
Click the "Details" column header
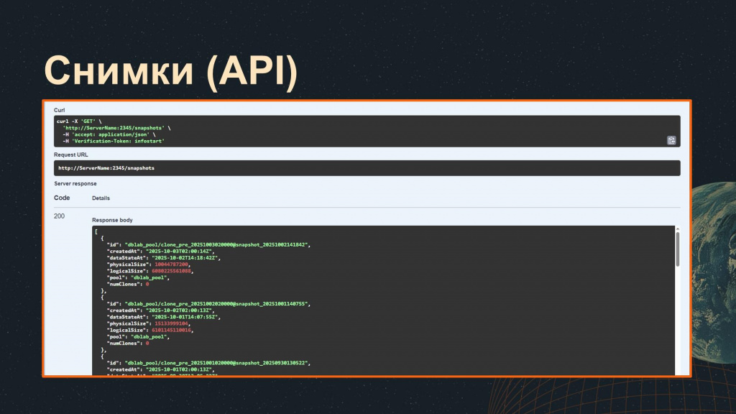pyautogui.click(x=101, y=198)
